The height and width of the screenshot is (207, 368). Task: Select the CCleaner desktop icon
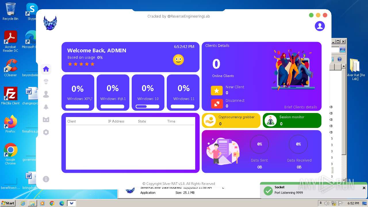pyautogui.click(x=10, y=68)
